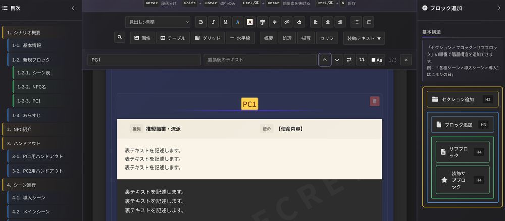
Task: Click the plus icon beside ブロック追加
Action: (x=425, y=8)
